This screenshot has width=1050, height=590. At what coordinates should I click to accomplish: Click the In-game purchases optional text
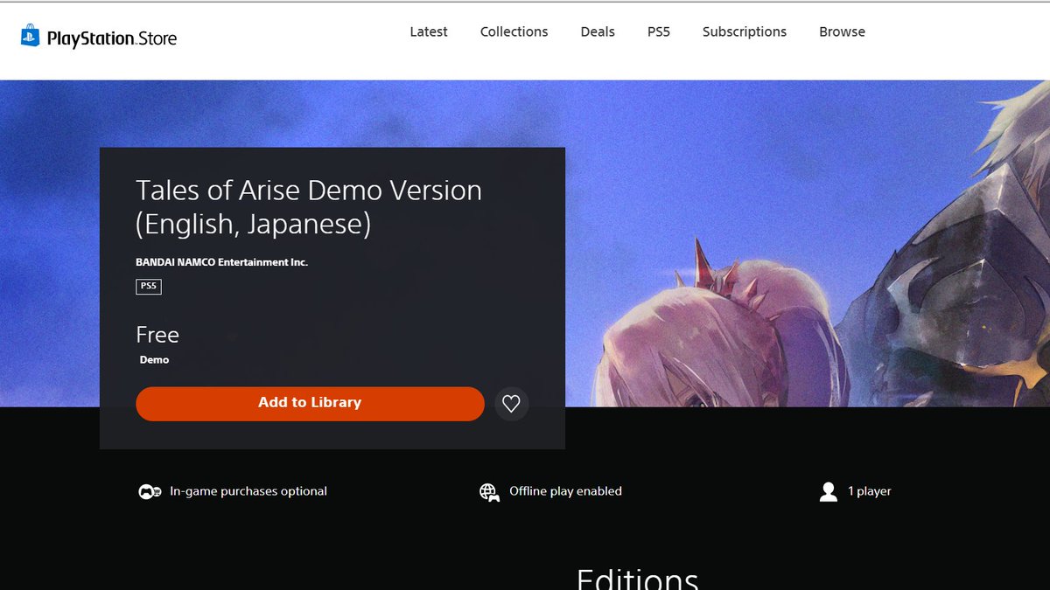248,491
